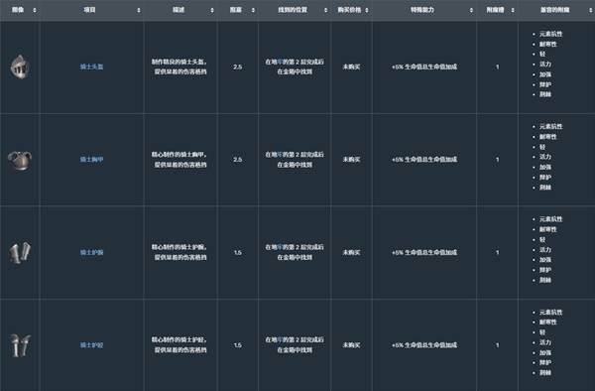
Task: Sort by the 项目 item column arrows
Action: 139,10
